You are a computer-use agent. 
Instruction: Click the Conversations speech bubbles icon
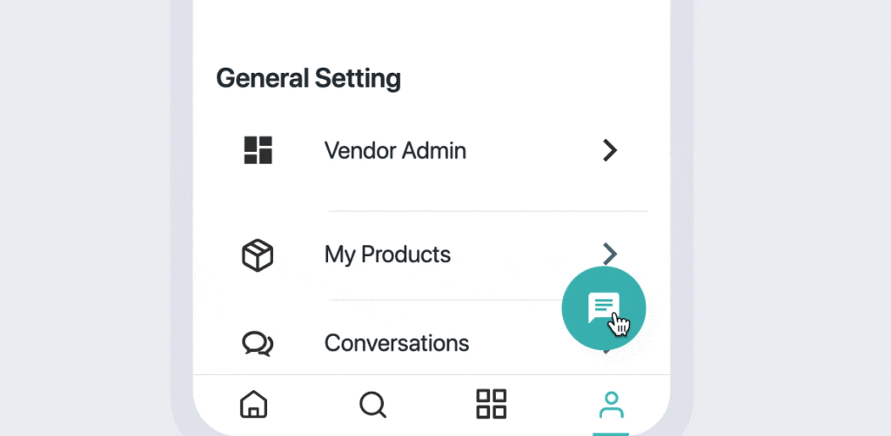tap(258, 344)
